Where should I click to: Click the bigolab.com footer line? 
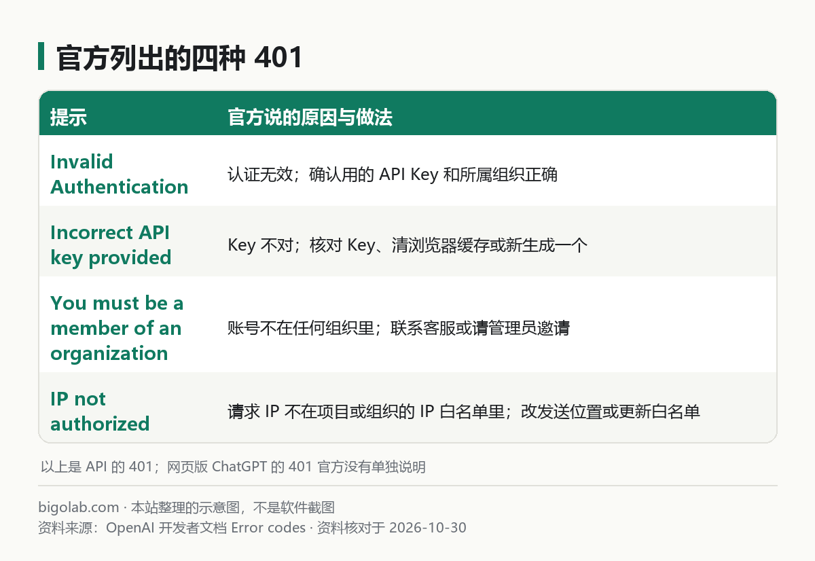click(x=187, y=507)
